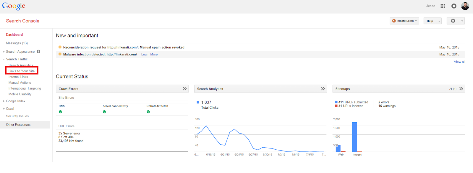This screenshot has width=473, height=173.
Task: Open Search Analytics double-arrow icon
Action: [323, 89]
